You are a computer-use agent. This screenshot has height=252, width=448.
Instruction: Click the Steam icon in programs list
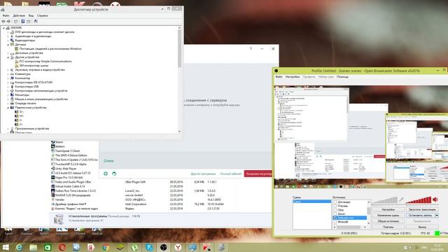pos(53,142)
